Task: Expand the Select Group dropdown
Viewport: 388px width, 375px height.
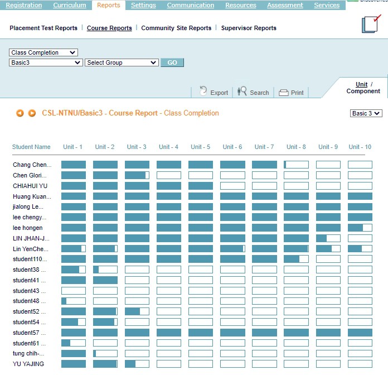Action: click(x=122, y=62)
